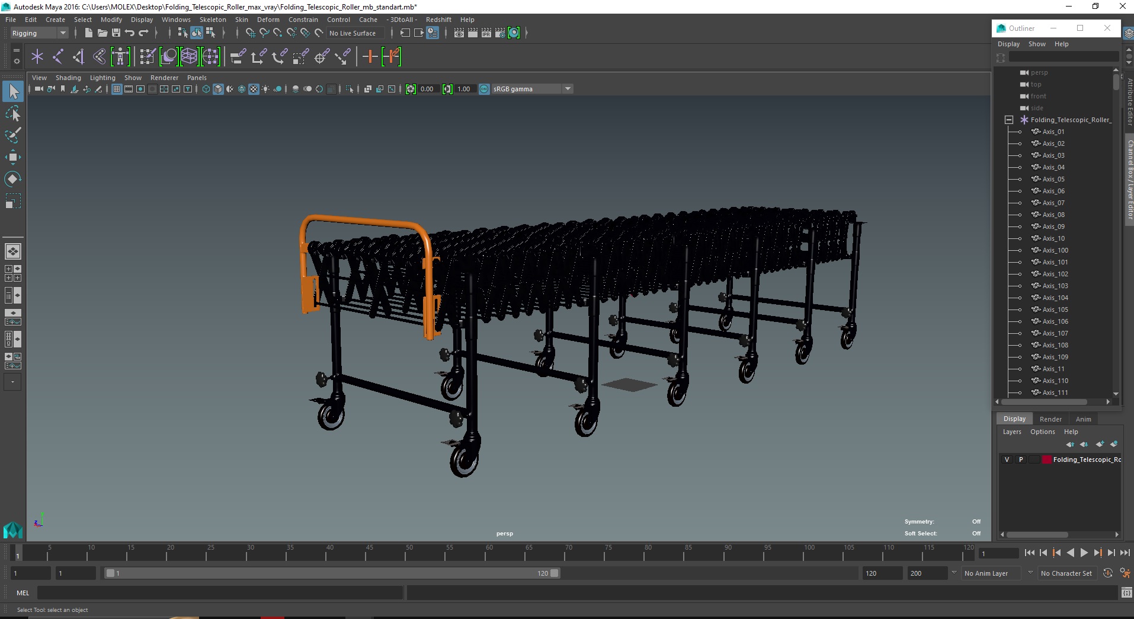The height and width of the screenshot is (619, 1134).
Task: Start IPR render with the IPR icon
Action: (x=486, y=33)
